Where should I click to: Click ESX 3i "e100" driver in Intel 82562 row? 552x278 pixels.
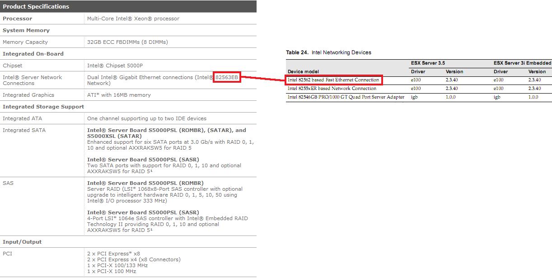point(499,80)
